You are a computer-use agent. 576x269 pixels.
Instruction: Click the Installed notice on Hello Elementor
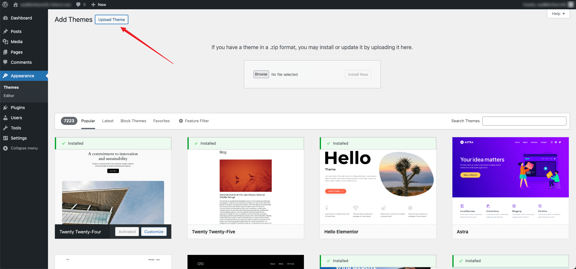tap(378, 143)
